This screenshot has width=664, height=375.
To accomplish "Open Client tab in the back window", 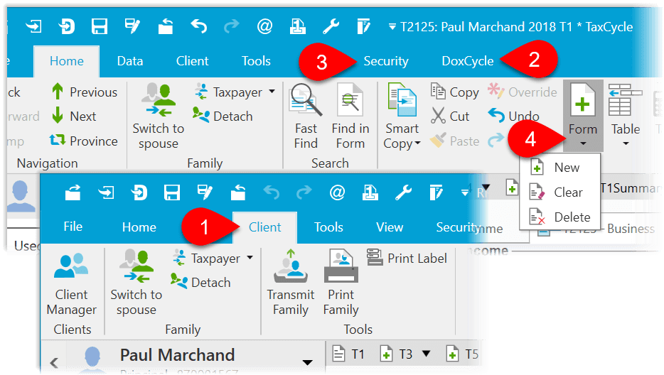I will tap(192, 61).
